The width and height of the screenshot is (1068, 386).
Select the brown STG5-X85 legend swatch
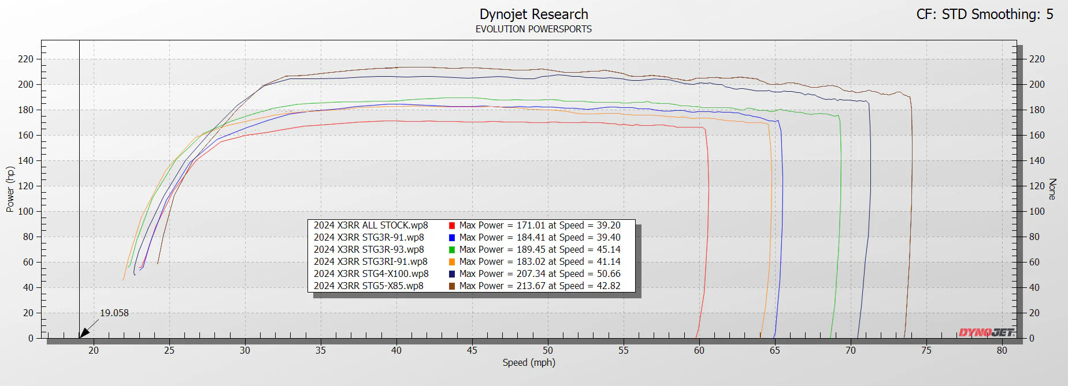(451, 286)
